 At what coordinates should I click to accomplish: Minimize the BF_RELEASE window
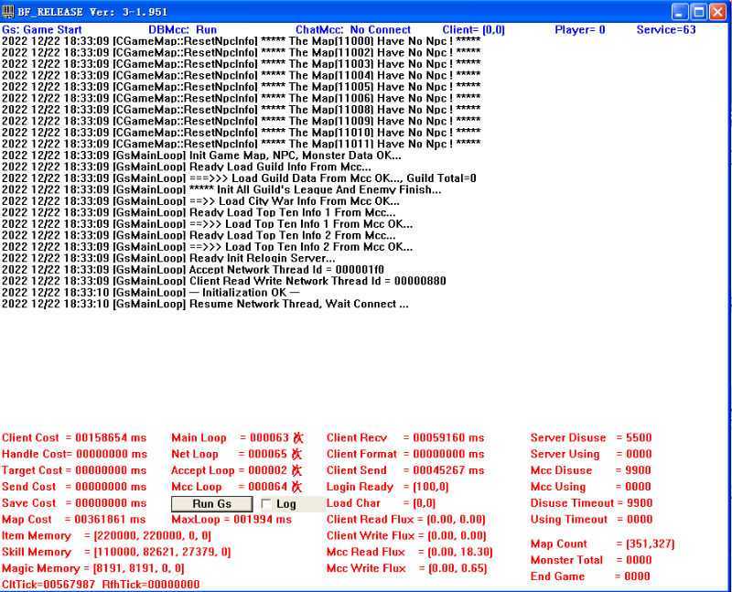681,12
